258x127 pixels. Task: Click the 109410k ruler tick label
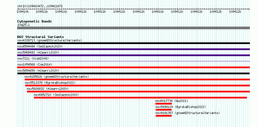pos(23,12)
